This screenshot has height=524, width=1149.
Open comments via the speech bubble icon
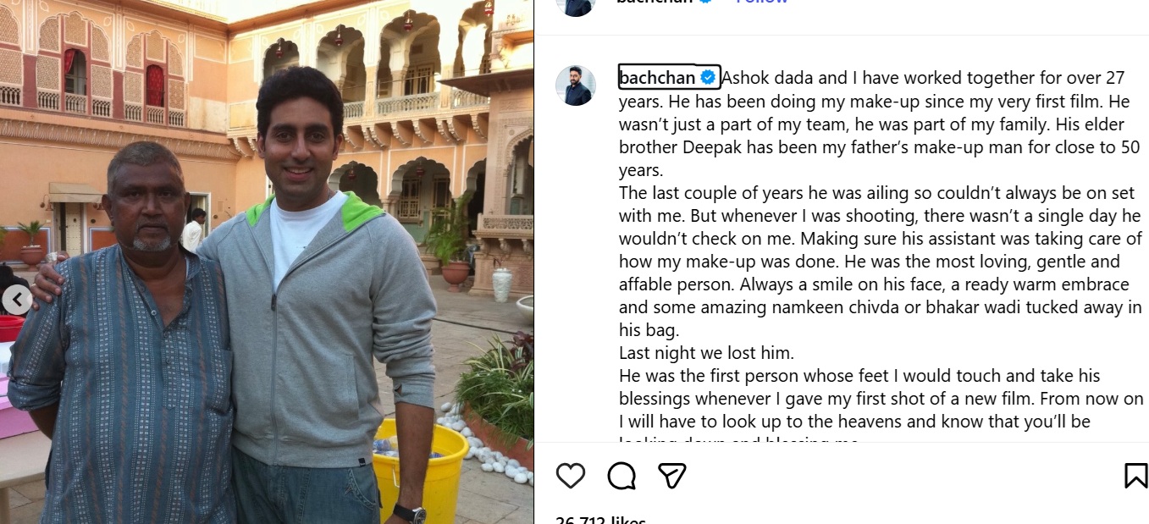coord(621,476)
